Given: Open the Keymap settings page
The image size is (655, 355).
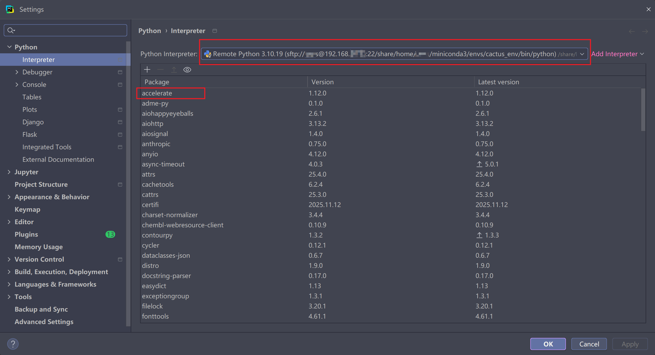Looking at the screenshot, I should coord(27,209).
